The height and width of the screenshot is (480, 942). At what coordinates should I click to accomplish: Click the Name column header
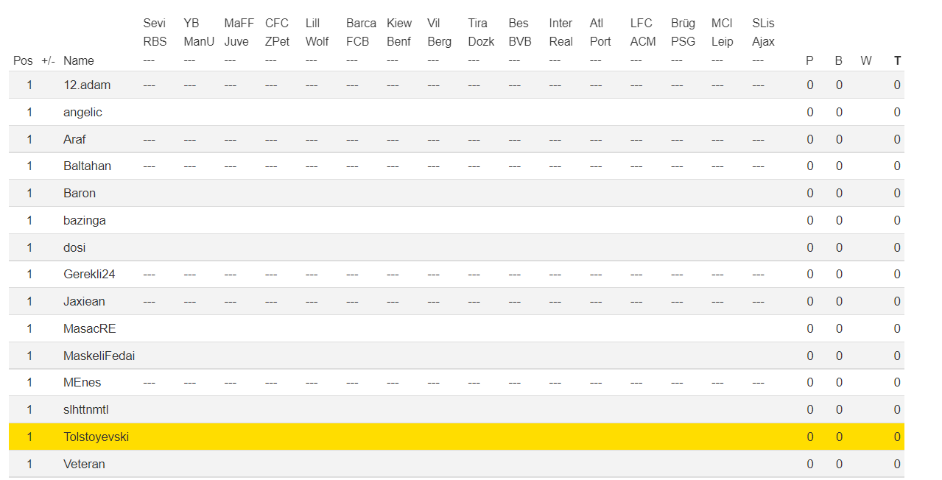pos(79,61)
